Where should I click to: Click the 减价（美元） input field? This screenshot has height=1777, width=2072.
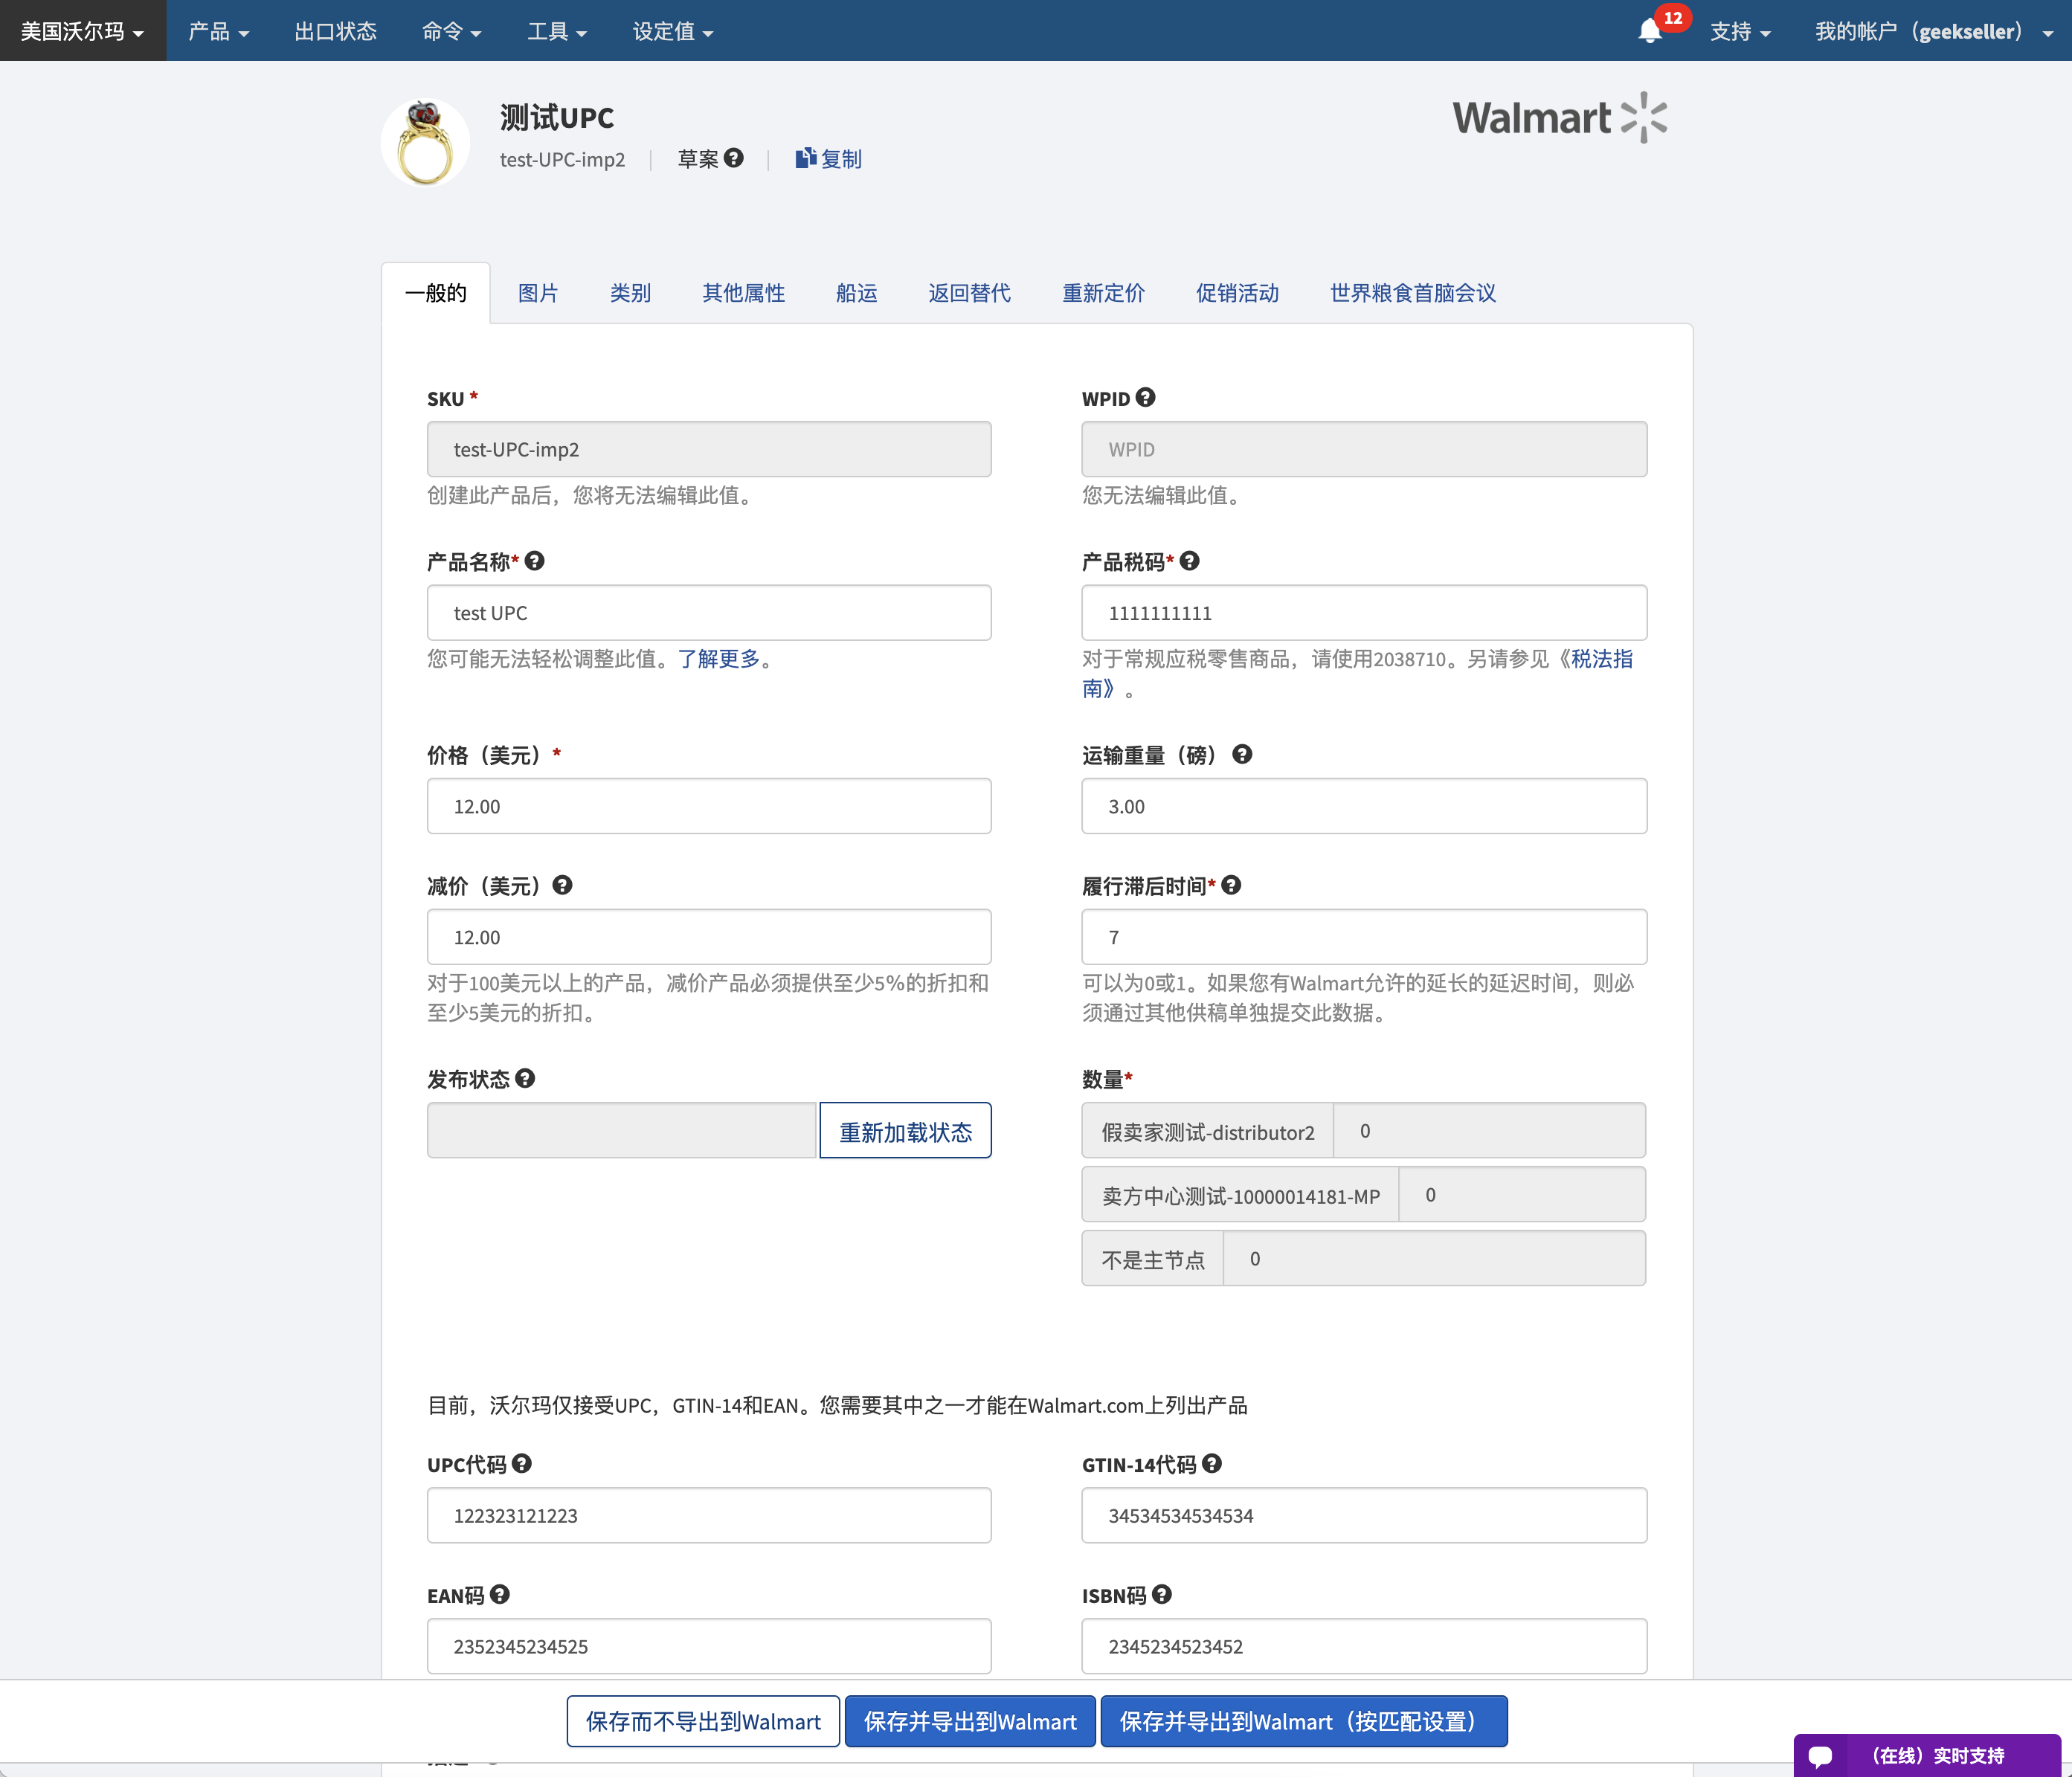pyautogui.click(x=709, y=937)
